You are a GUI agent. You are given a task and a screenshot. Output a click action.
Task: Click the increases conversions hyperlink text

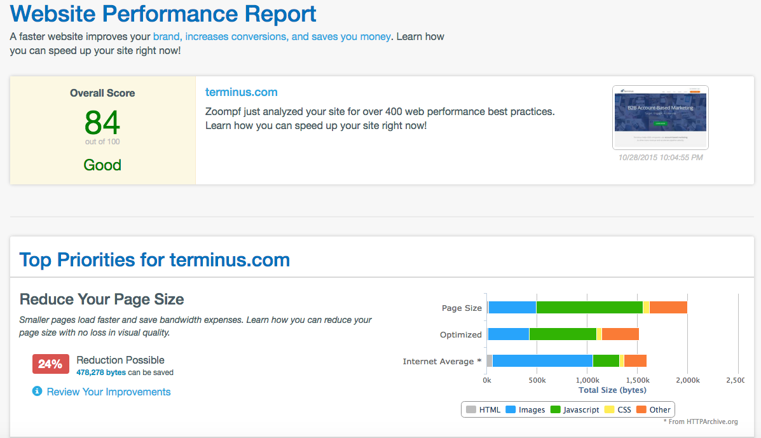(x=235, y=37)
